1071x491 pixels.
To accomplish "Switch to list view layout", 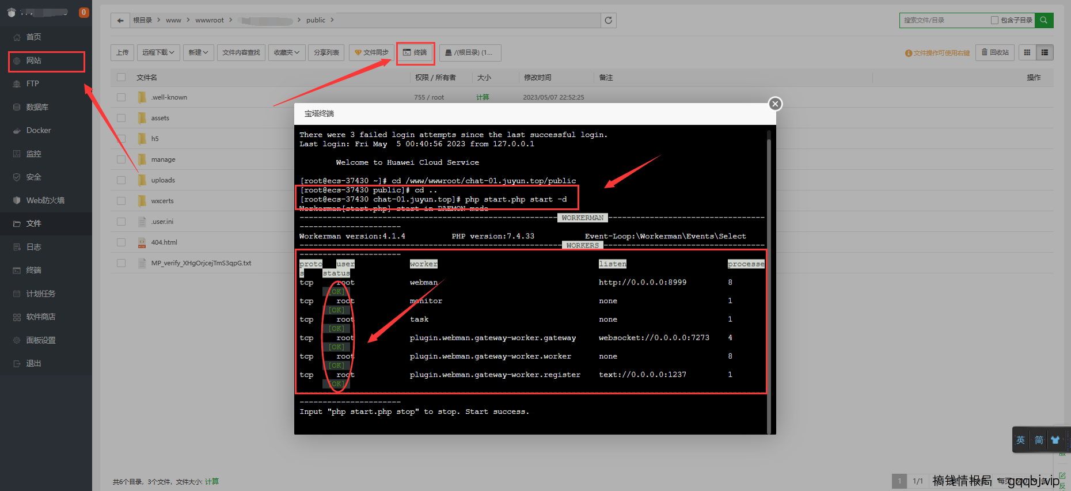I will click(1045, 52).
